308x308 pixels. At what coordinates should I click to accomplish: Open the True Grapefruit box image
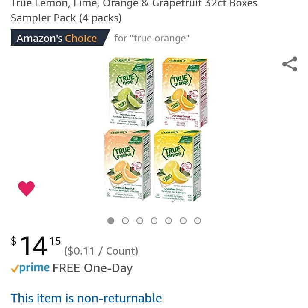(x=127, y=165)
